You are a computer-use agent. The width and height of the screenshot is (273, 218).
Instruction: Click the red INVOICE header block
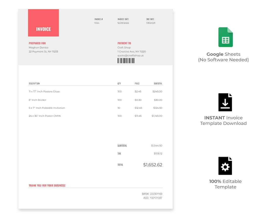43,23
